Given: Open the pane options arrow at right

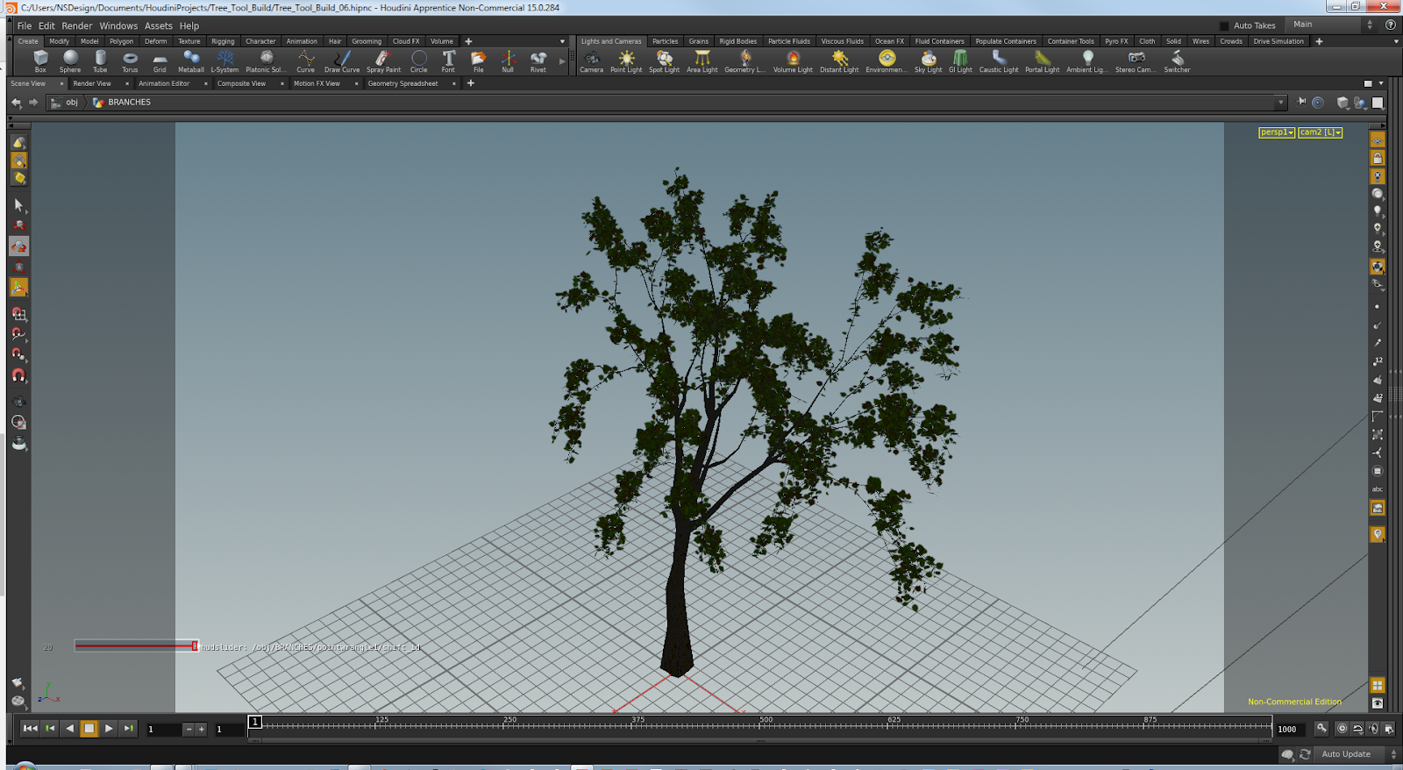Looking at the screenshot, I should pos(1381,83).
